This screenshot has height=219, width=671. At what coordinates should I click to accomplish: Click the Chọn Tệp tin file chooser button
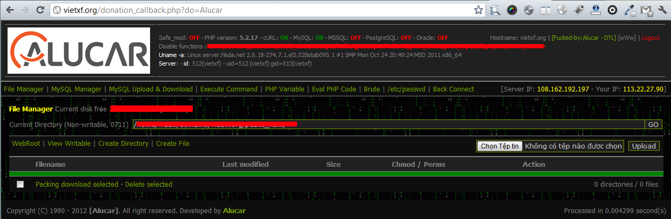[x=500, y=146]
